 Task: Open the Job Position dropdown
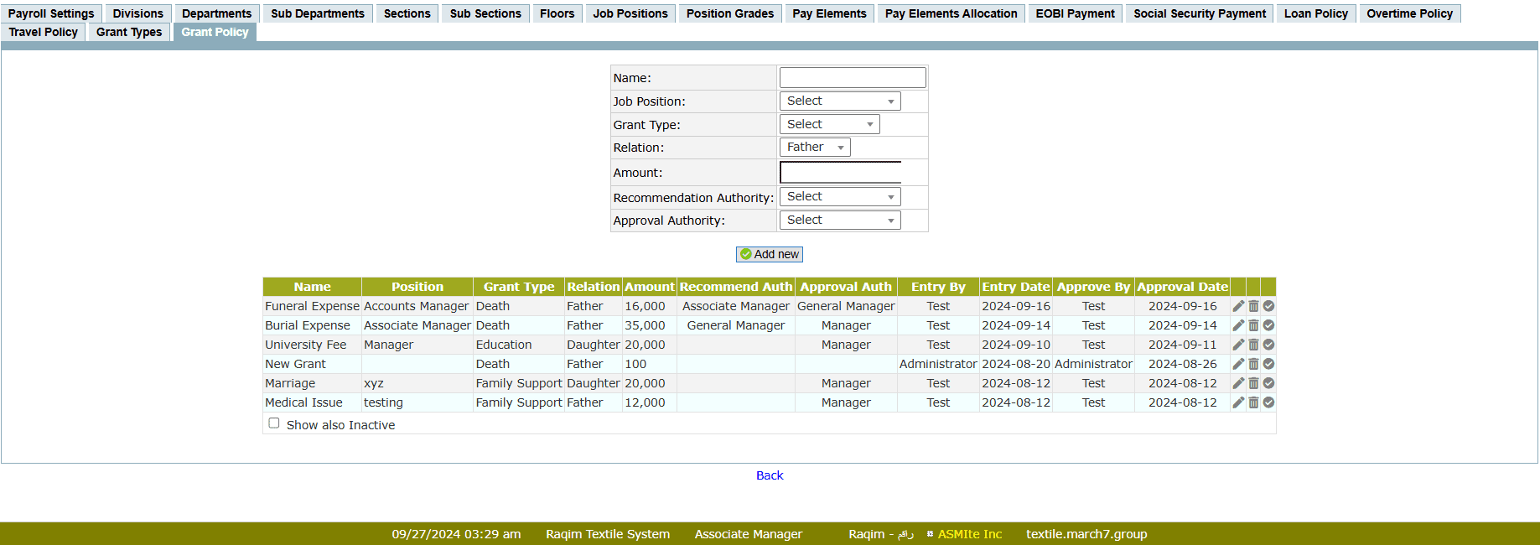839,101
